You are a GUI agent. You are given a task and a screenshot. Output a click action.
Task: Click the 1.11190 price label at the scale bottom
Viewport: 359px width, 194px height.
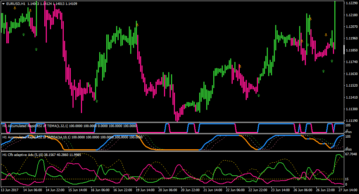tap(352, 120)
